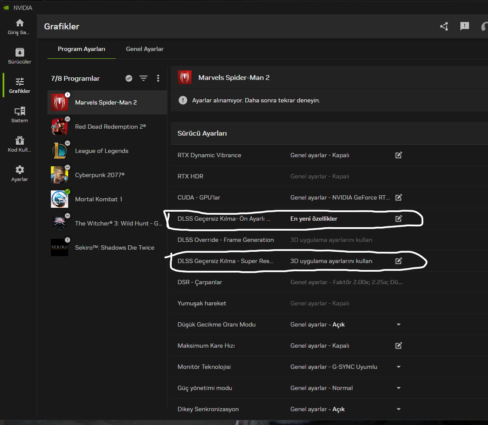Open the filter icon in Programlar header

point(144,78)
